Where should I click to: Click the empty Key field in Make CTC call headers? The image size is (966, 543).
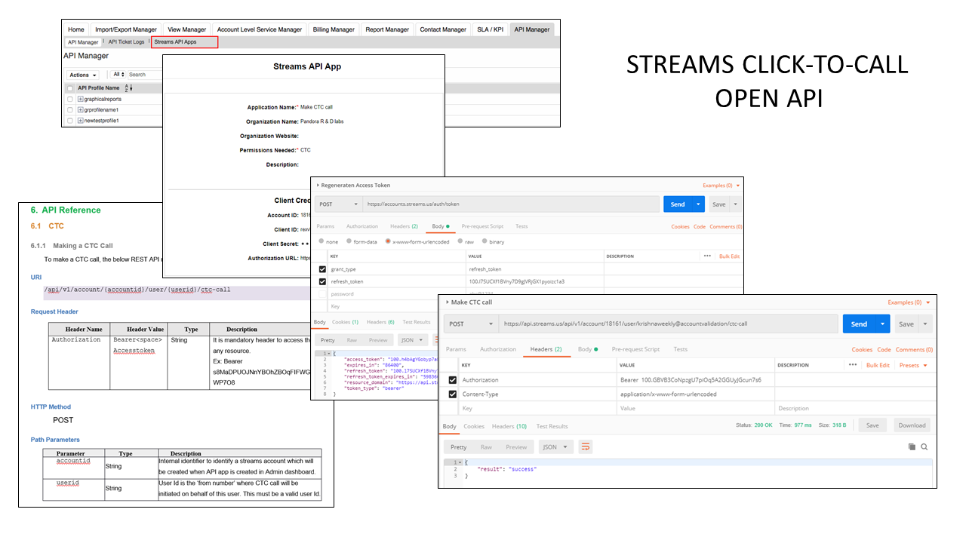538,409
